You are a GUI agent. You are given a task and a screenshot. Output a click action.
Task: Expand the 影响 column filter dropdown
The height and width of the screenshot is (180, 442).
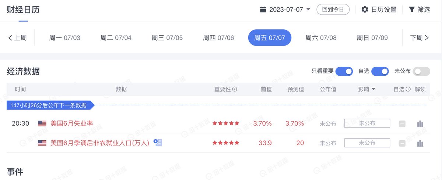[373, 89]
